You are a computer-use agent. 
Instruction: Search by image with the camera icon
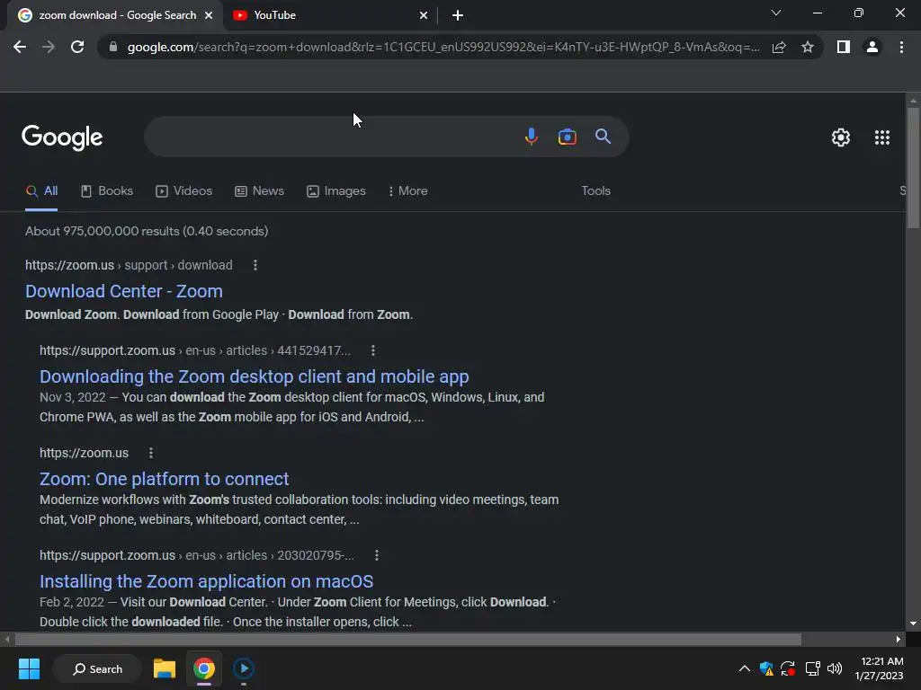(x=567, y=137)
